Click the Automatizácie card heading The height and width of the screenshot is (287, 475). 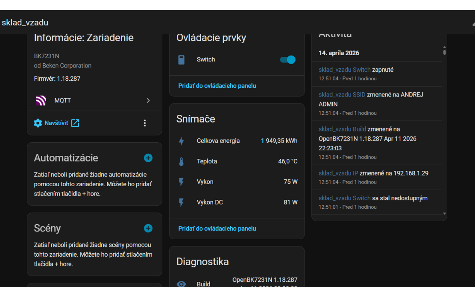click(x=66, y=158)
